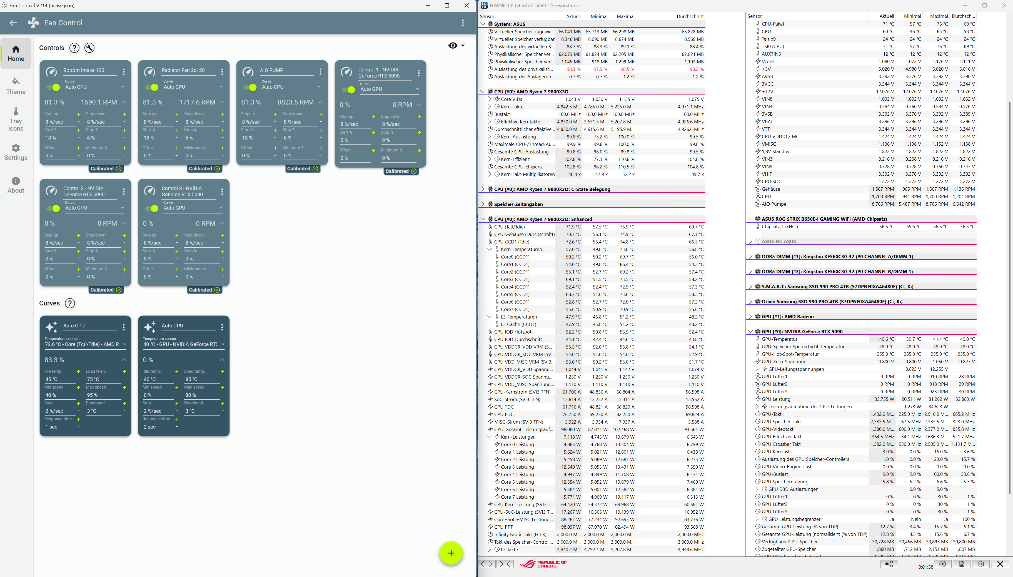Collapse the Kern-Temperaturen tree node
This screenshot has height=577, width=1013.
pyautogui.click(x=490, y=249)
